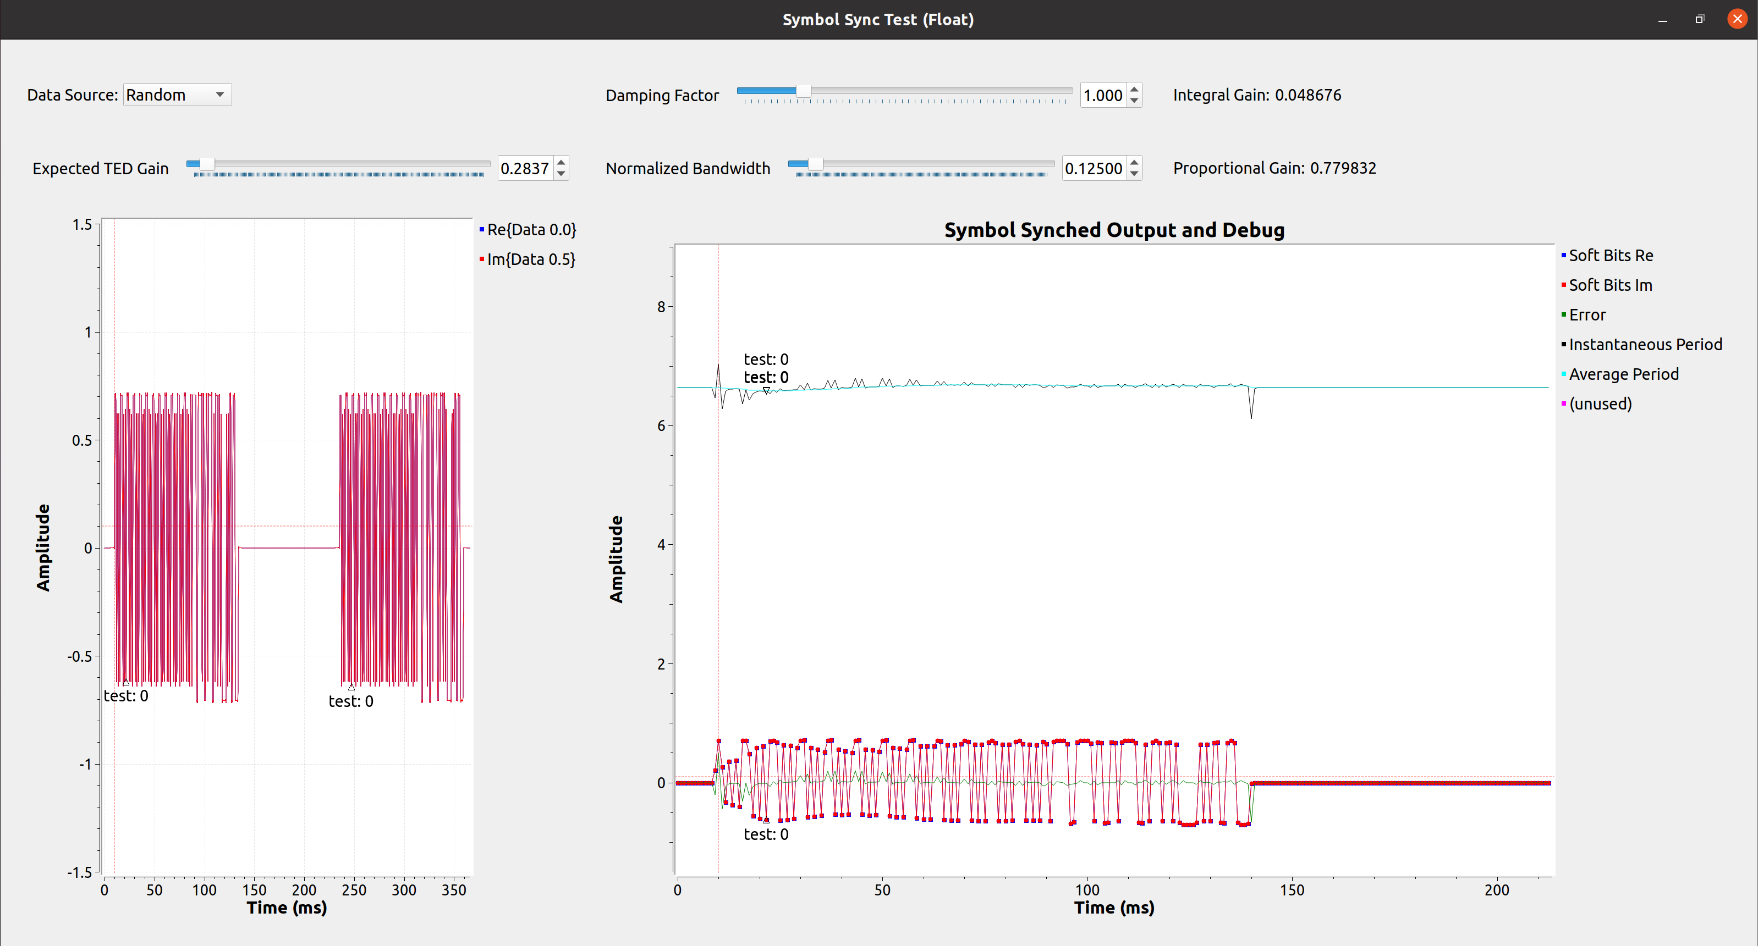
Task: Hide the Error trace via legend
Action: [1587, 315]
